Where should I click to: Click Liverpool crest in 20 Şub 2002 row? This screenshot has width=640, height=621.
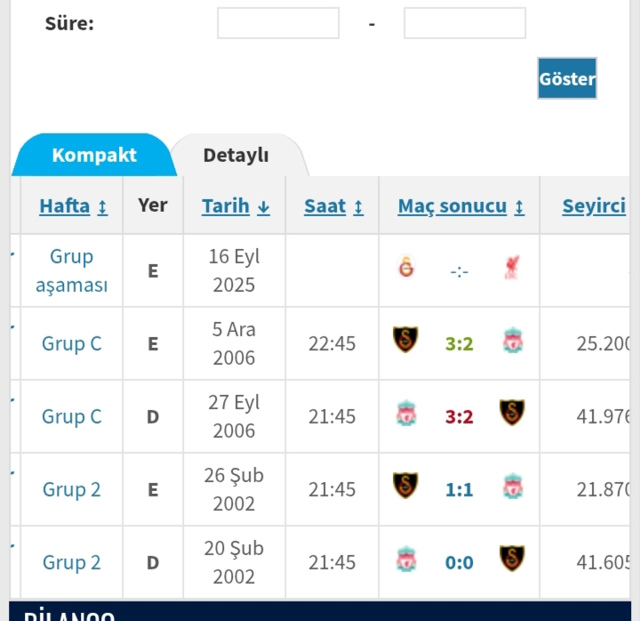(406, 560)
